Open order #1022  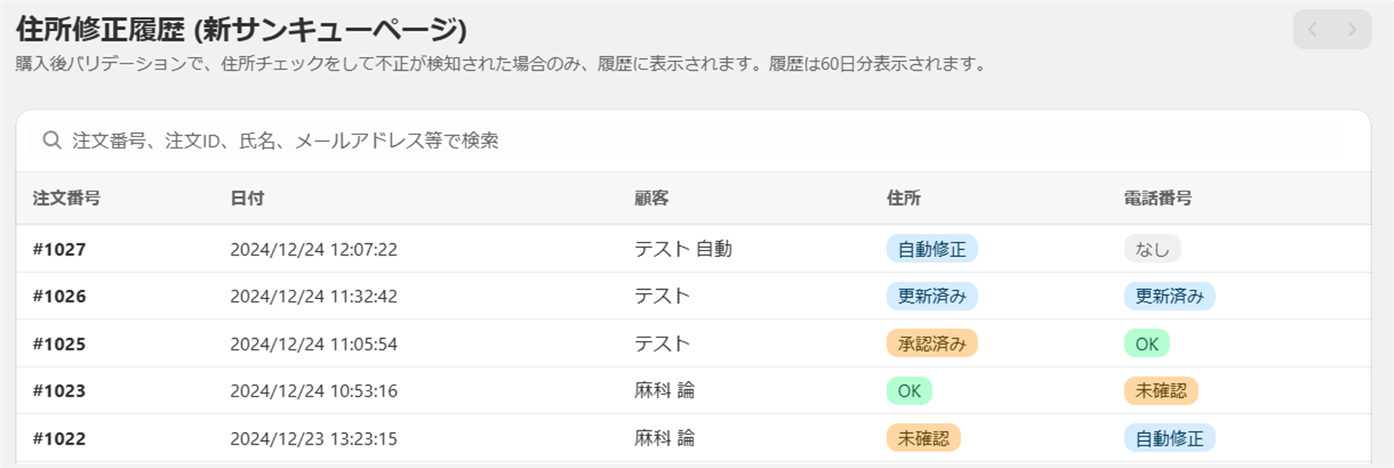(59, 439)
